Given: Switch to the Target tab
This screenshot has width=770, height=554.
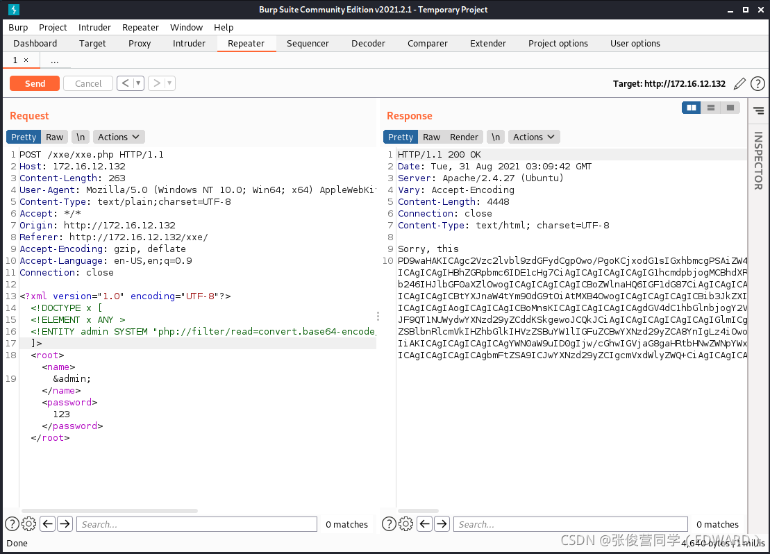Looking at the screenshot, I should pyautogui.click(x=92, y=43).
